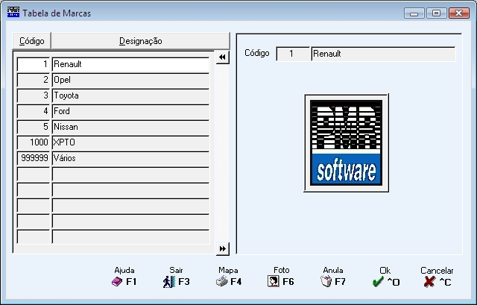The width and height of the screenshot is (477, 305).
Task: Confirm with the green Ok checkmark
Action: pyautogui.click(x=378, y=282)
